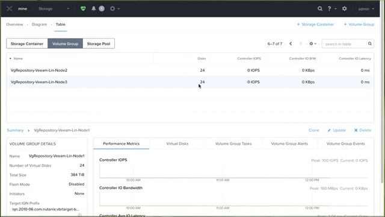Select the Volume Group table button
Screen dimensions: 385x217
point(65,43)
